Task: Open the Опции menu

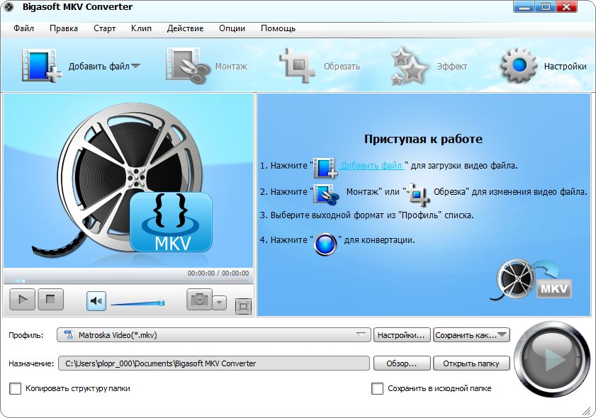Action: (232, 28)
